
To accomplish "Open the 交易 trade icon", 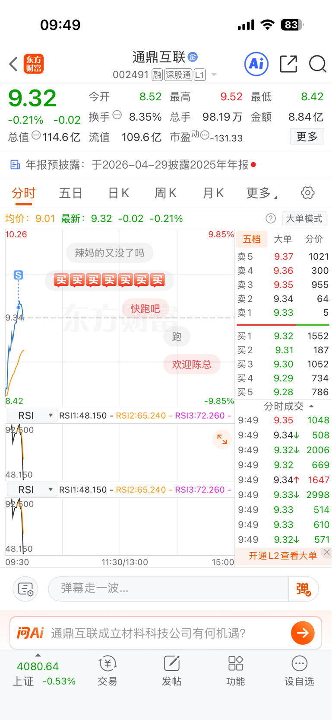I will [108, 671].
